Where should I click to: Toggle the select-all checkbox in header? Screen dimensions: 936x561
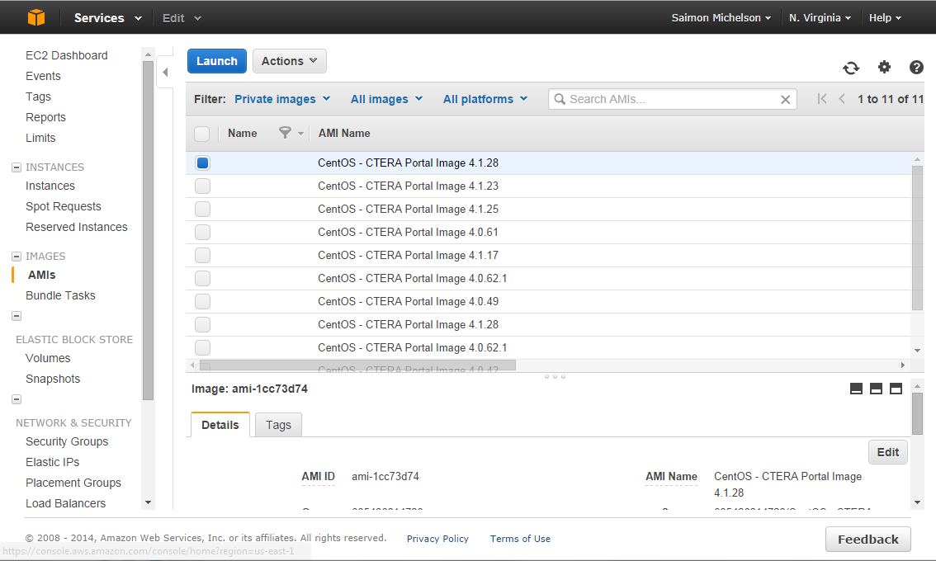(x=201, y=134)
